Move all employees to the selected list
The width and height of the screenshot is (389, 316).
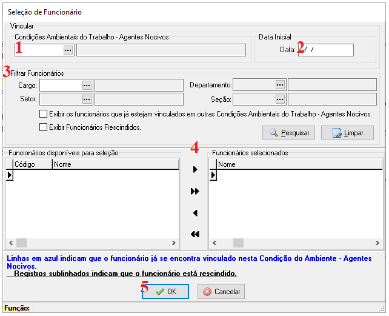[x=195, y=191]
